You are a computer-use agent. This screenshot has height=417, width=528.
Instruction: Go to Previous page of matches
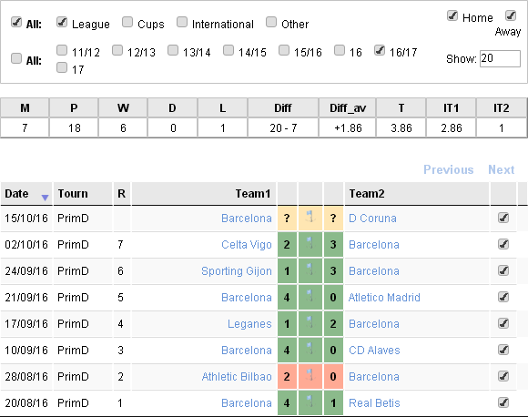(x=449, y=169)
